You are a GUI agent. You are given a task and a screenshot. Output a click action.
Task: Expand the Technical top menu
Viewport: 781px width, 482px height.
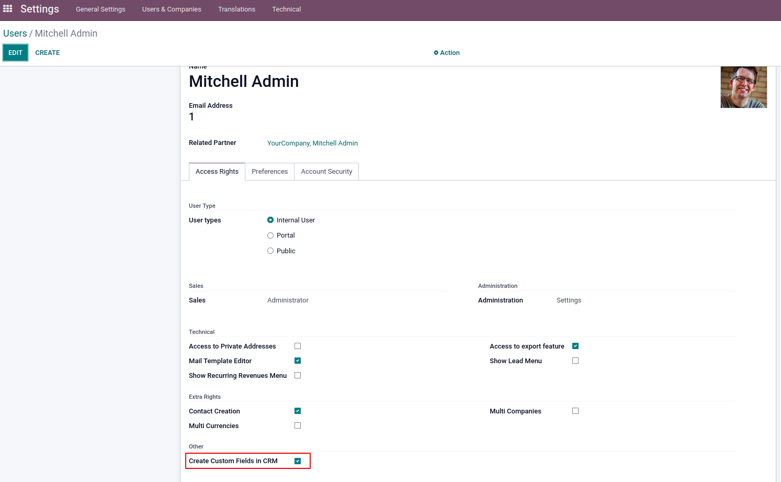[x=286, y=9]
